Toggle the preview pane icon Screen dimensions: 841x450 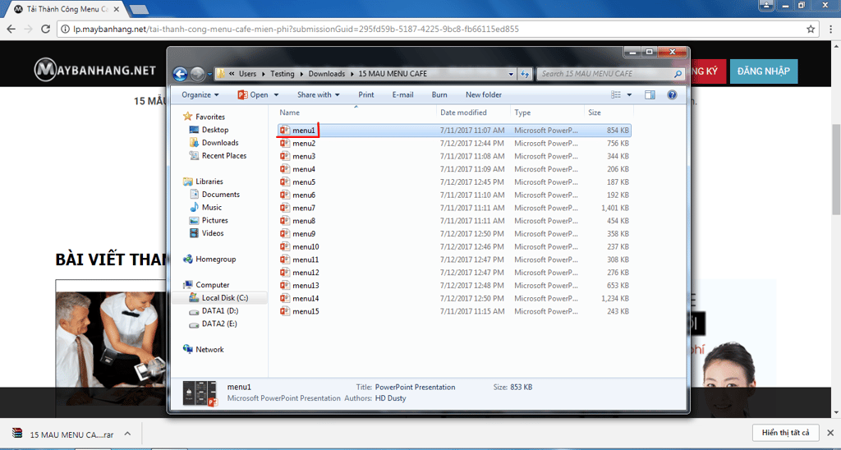[x=650, y=95]
